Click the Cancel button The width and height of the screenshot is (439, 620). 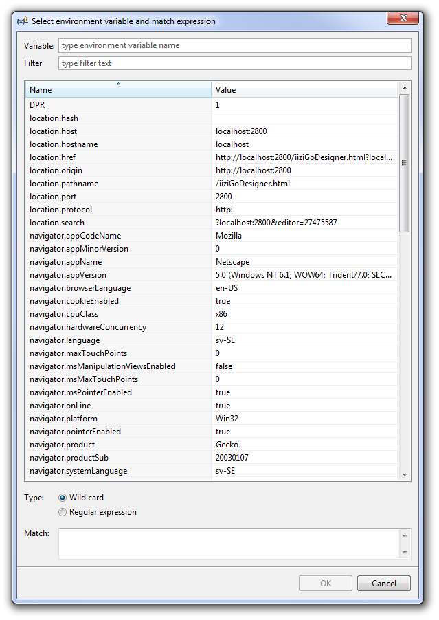(383, 584)
